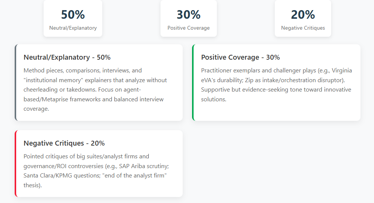Screen dimensions: 374x203
Task: Select the Neutral/Explanatory label under 50%
Action: tap(73, 28)
